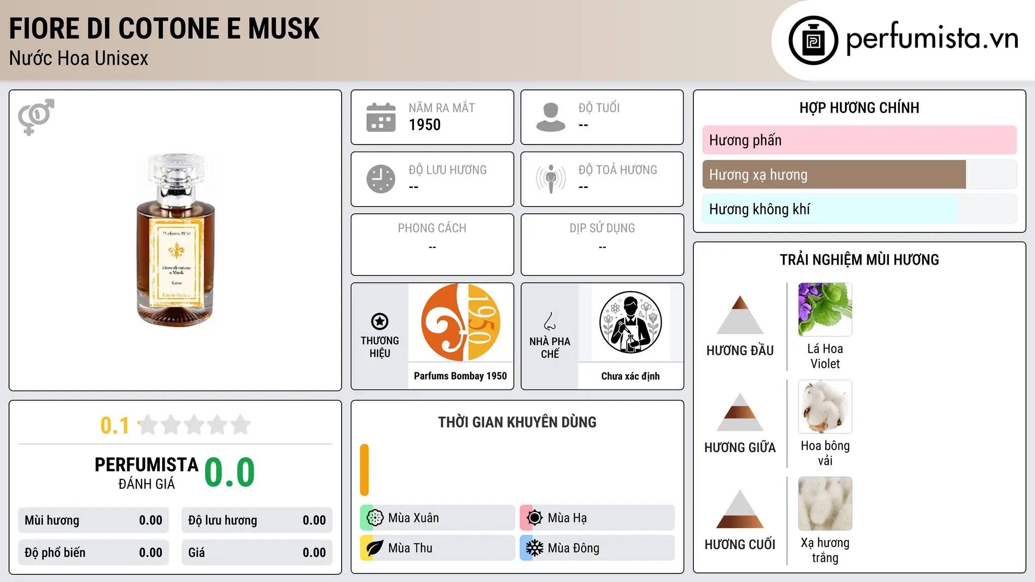Click the Chưa xác định perfumer label
This screenshot has width=1035, height=582.
(x=630, y=376)
